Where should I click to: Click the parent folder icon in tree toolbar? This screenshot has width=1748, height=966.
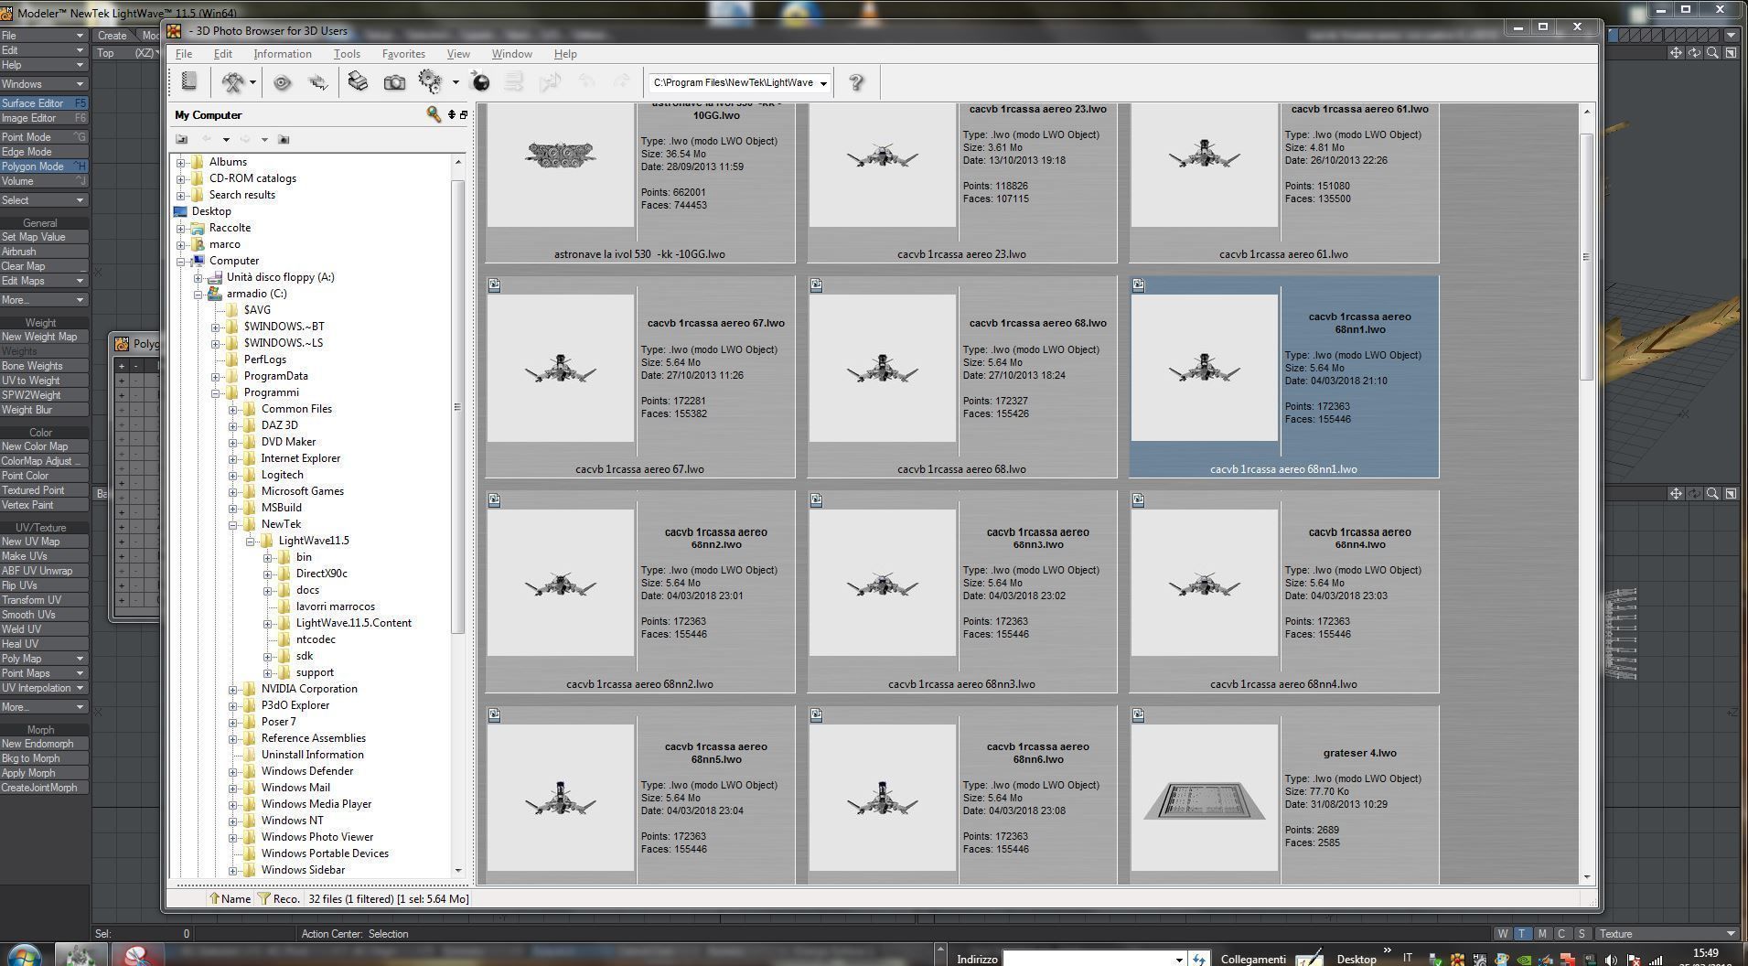[x=182, y=139]
